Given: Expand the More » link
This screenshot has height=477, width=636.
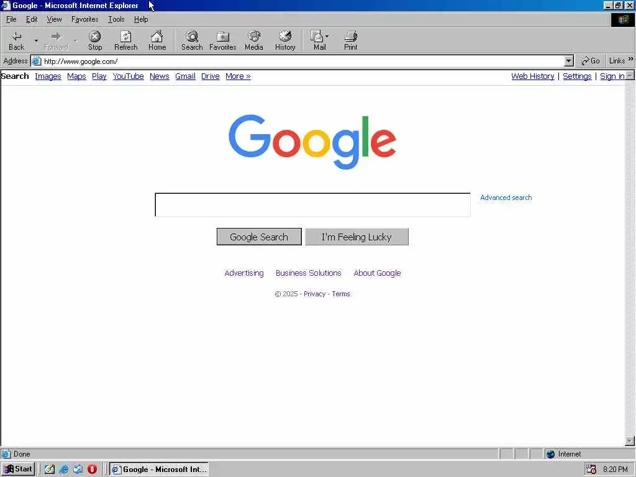Looking at the screenshot, I should click(238, 76).
